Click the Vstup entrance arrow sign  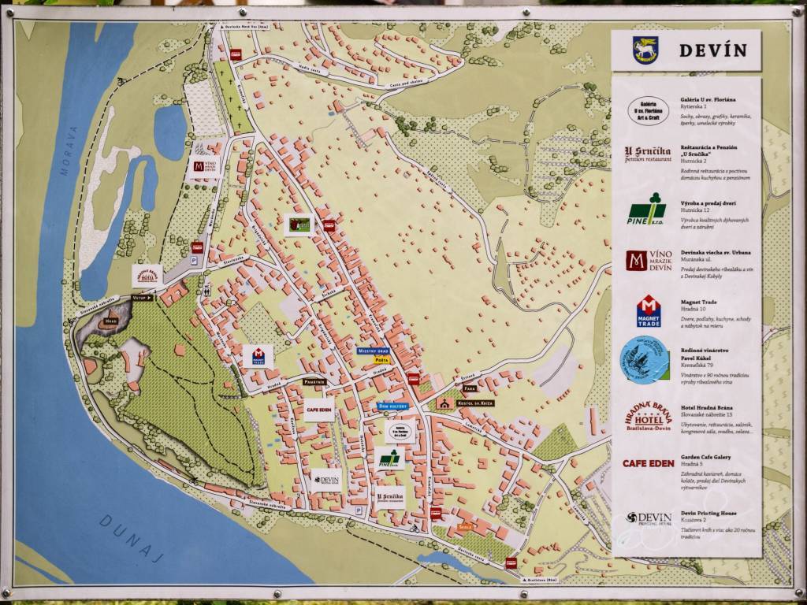tap(144, 298)
